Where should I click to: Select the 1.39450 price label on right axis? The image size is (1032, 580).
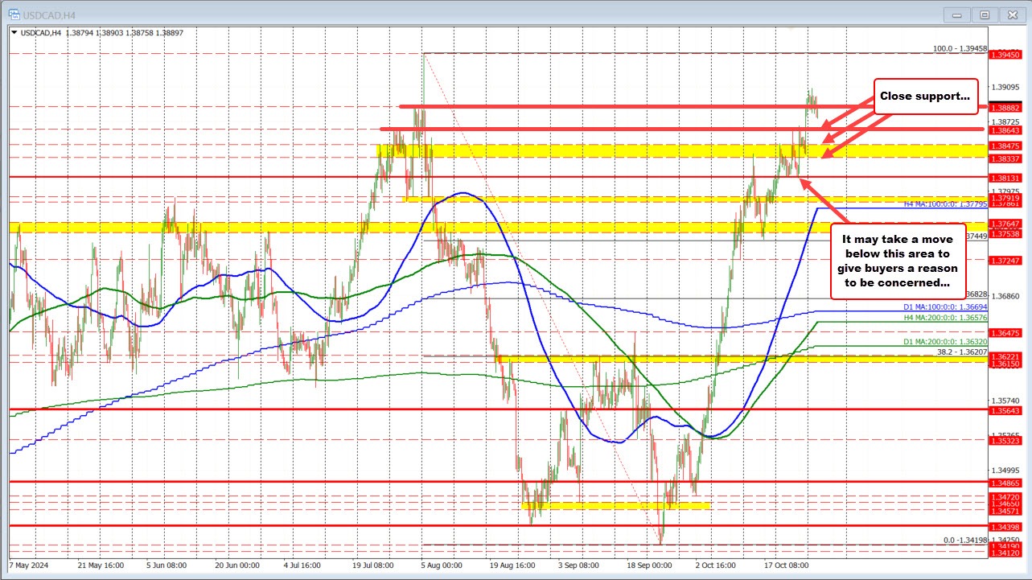click(1007, 56)
